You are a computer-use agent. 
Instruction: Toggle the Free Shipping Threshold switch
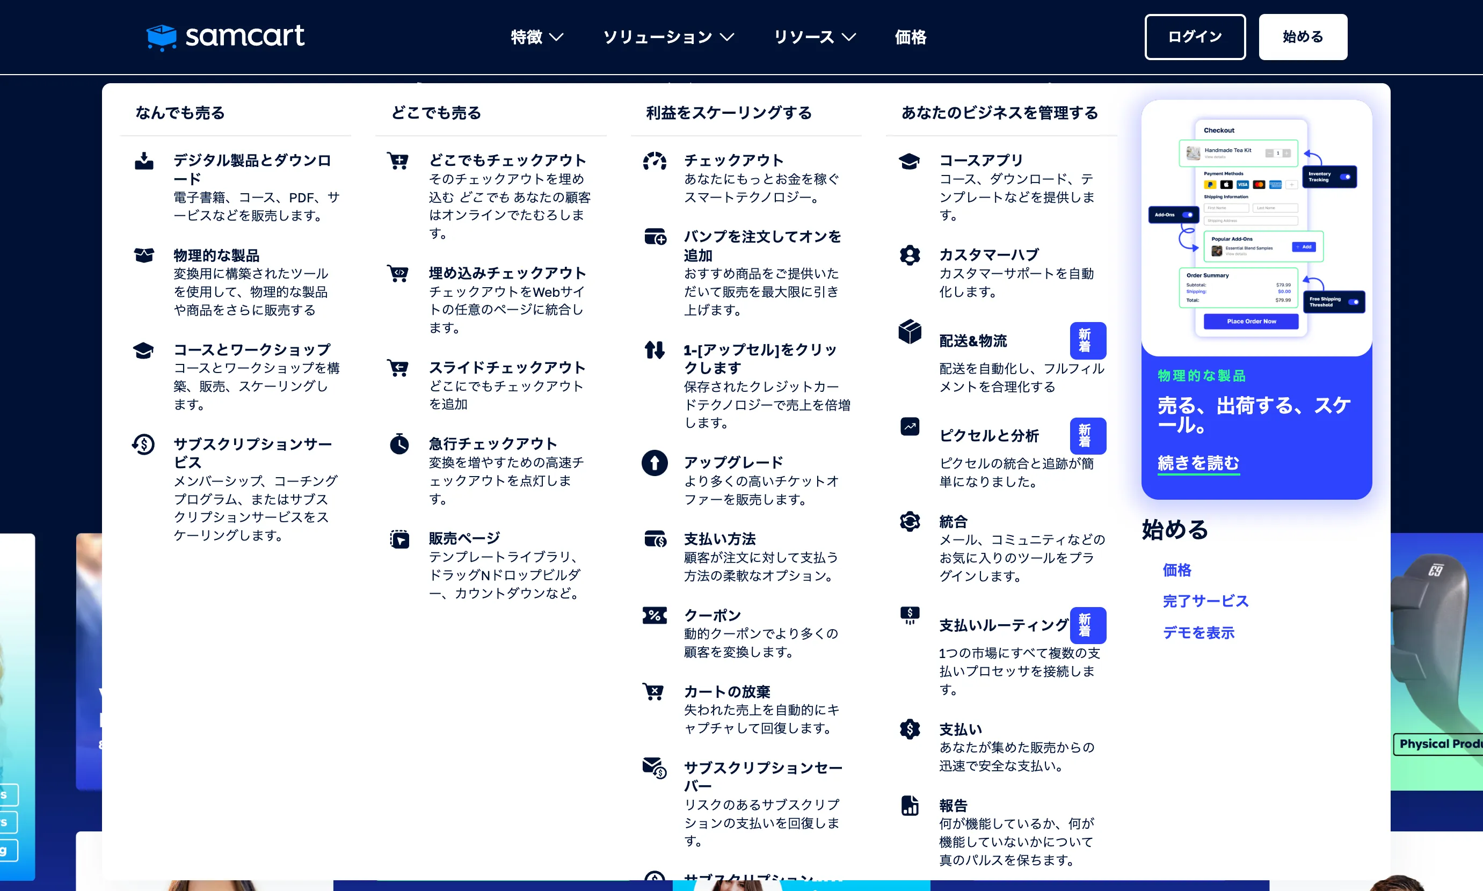click(x=1353, y=302)
